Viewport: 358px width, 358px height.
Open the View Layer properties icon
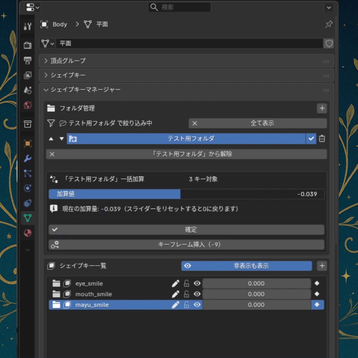pos(28,76)
